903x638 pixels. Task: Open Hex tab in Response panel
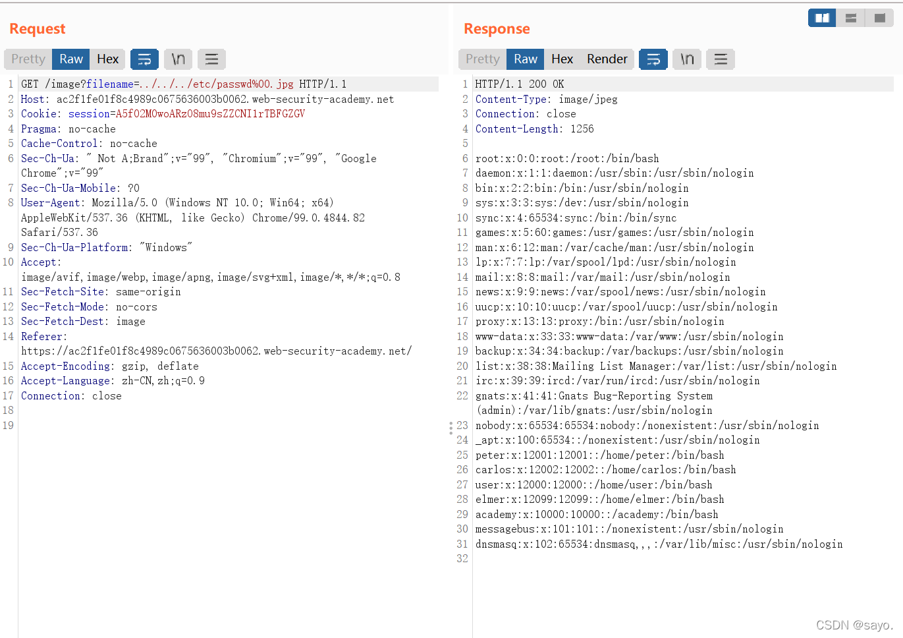coord(562,59)
